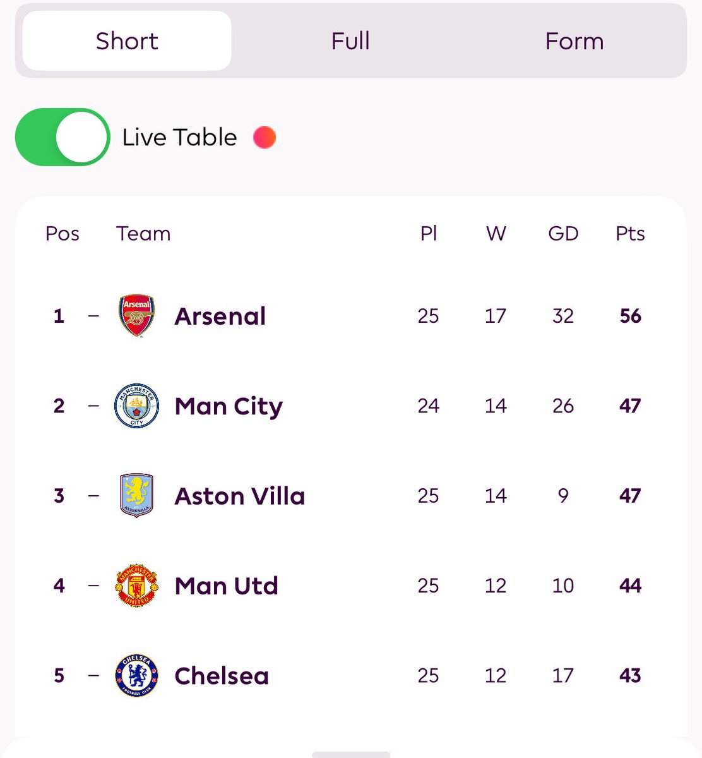Switch to the Form tab

pyautogui.click(x=574, y=41)
